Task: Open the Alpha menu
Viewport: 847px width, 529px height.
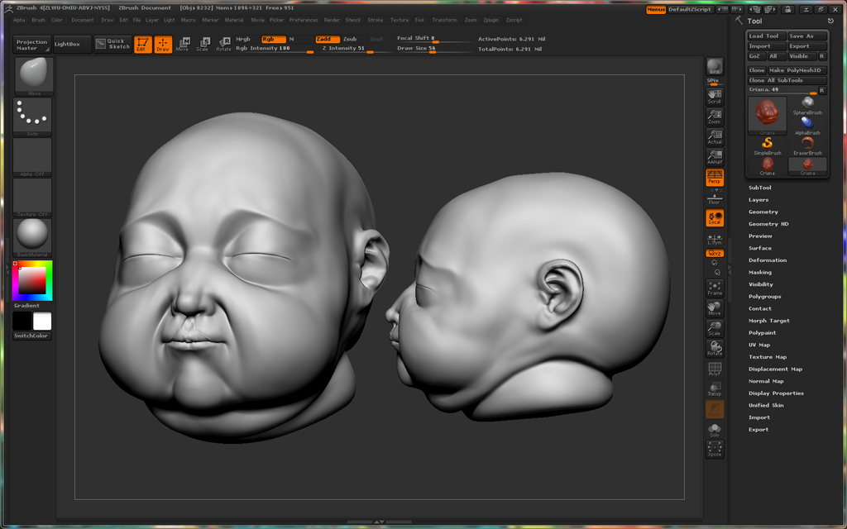Action: coord(19,20)
